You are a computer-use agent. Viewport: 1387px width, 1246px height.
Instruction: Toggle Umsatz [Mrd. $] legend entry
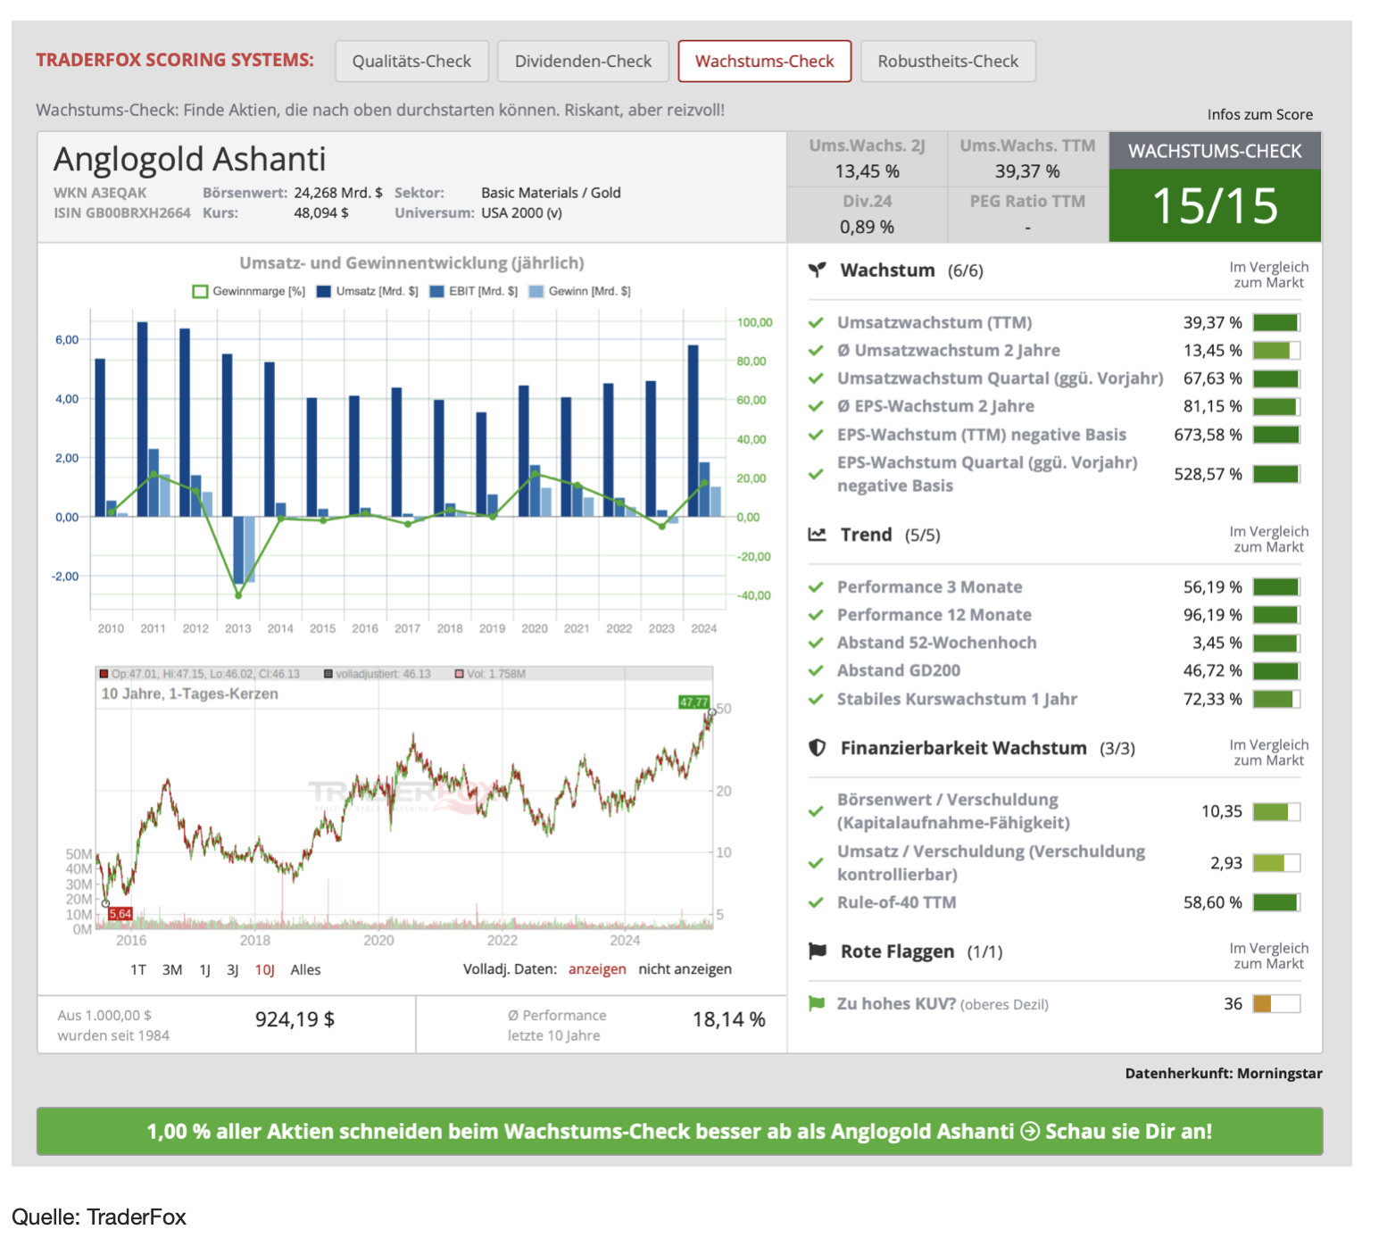(x=367, y=291)
